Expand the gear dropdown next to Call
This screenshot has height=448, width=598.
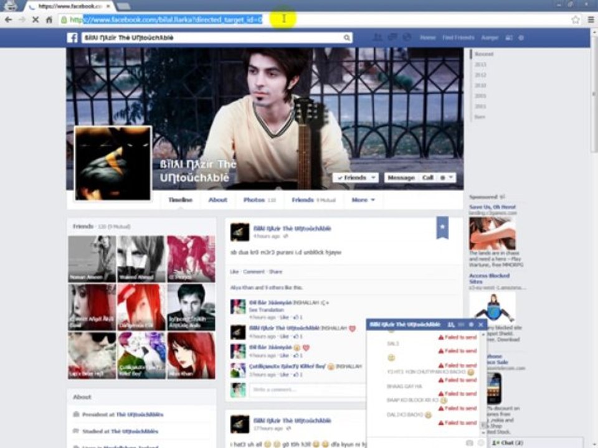[x=447, y=177]
